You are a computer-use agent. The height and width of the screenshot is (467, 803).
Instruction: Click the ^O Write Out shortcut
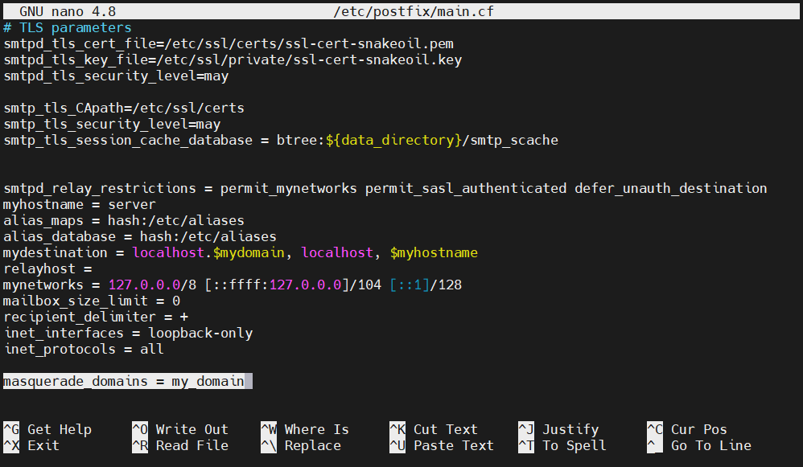[180, 429]
